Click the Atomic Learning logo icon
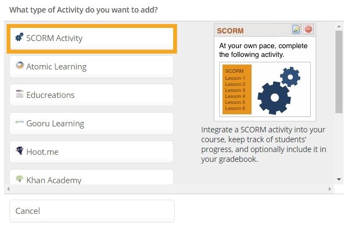This screenshot has height=227, width=348. click(20, 65)
